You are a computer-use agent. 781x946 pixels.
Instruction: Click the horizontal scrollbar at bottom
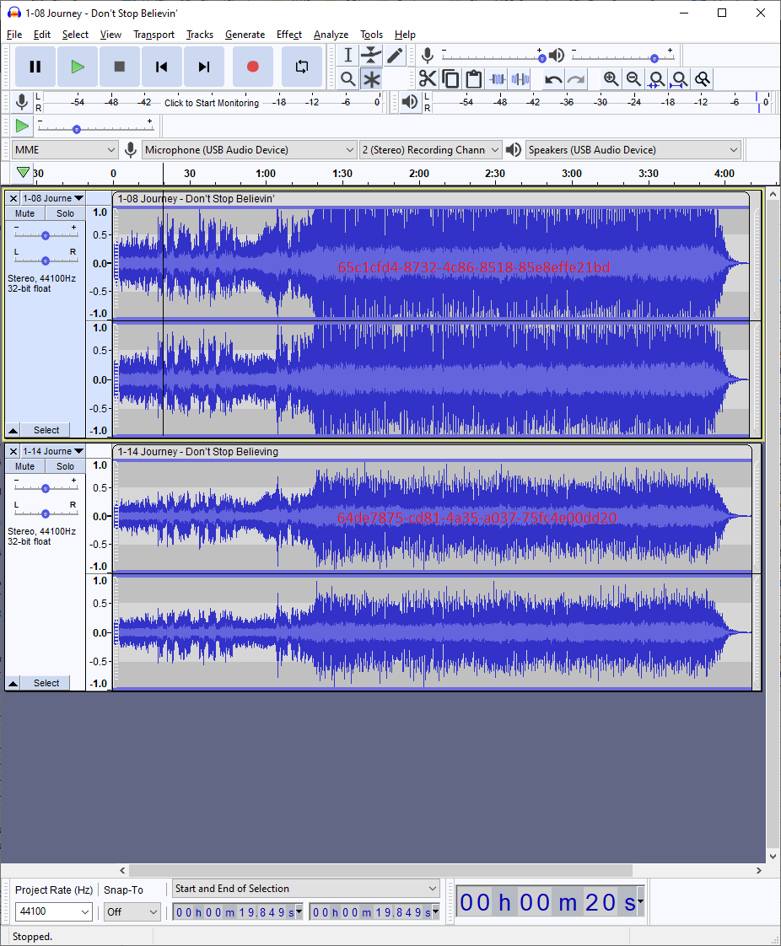(381, 870)
